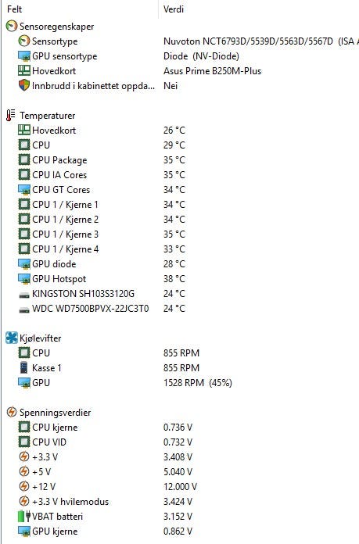Click the Diode (NV-Diode) value

[201, 56]
